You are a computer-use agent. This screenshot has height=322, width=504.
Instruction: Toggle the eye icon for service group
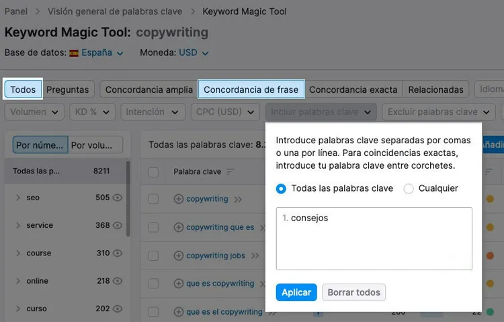pos(118,225)
